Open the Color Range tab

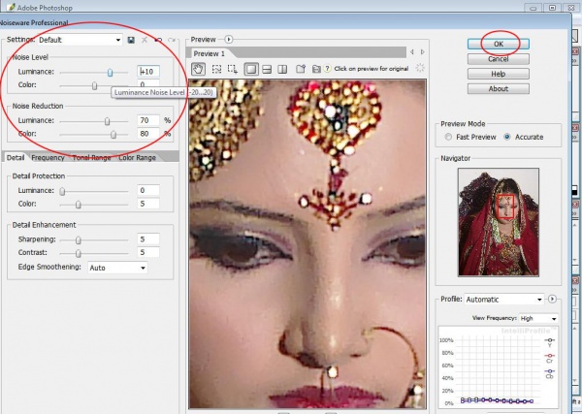tap(137, 157)
